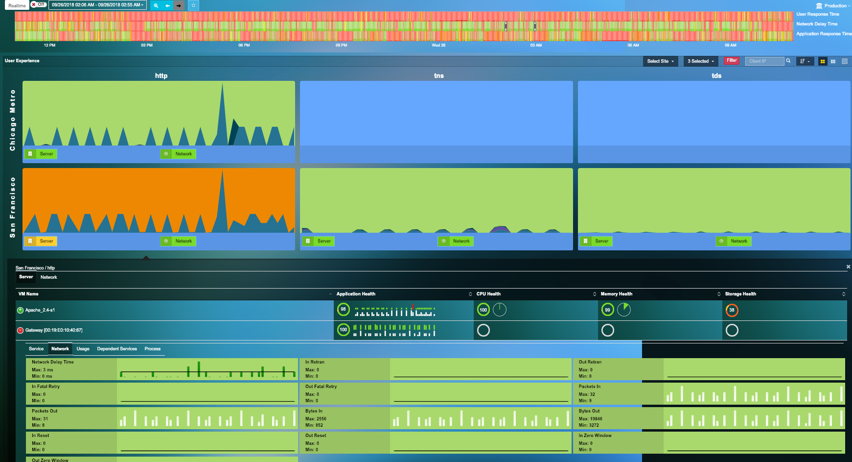Click the magnifier to search Client IP
The height and width of the screenshot is (462, 852).
pyautogui.click(x=788, y=61)
